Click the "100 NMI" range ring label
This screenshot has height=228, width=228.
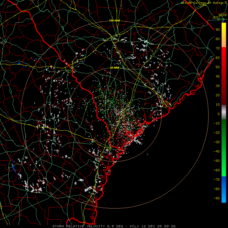(115, 21)
